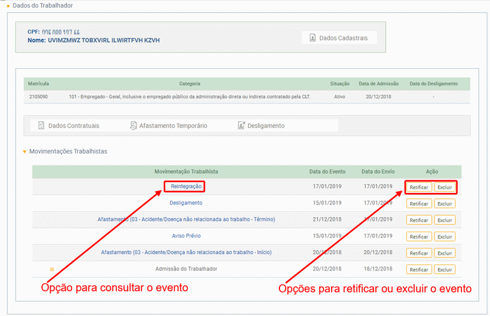Image resolution: width=490 pixels, height=316 pixels.
Task: Click the Data do Evento column header
Action: point(327,171)
